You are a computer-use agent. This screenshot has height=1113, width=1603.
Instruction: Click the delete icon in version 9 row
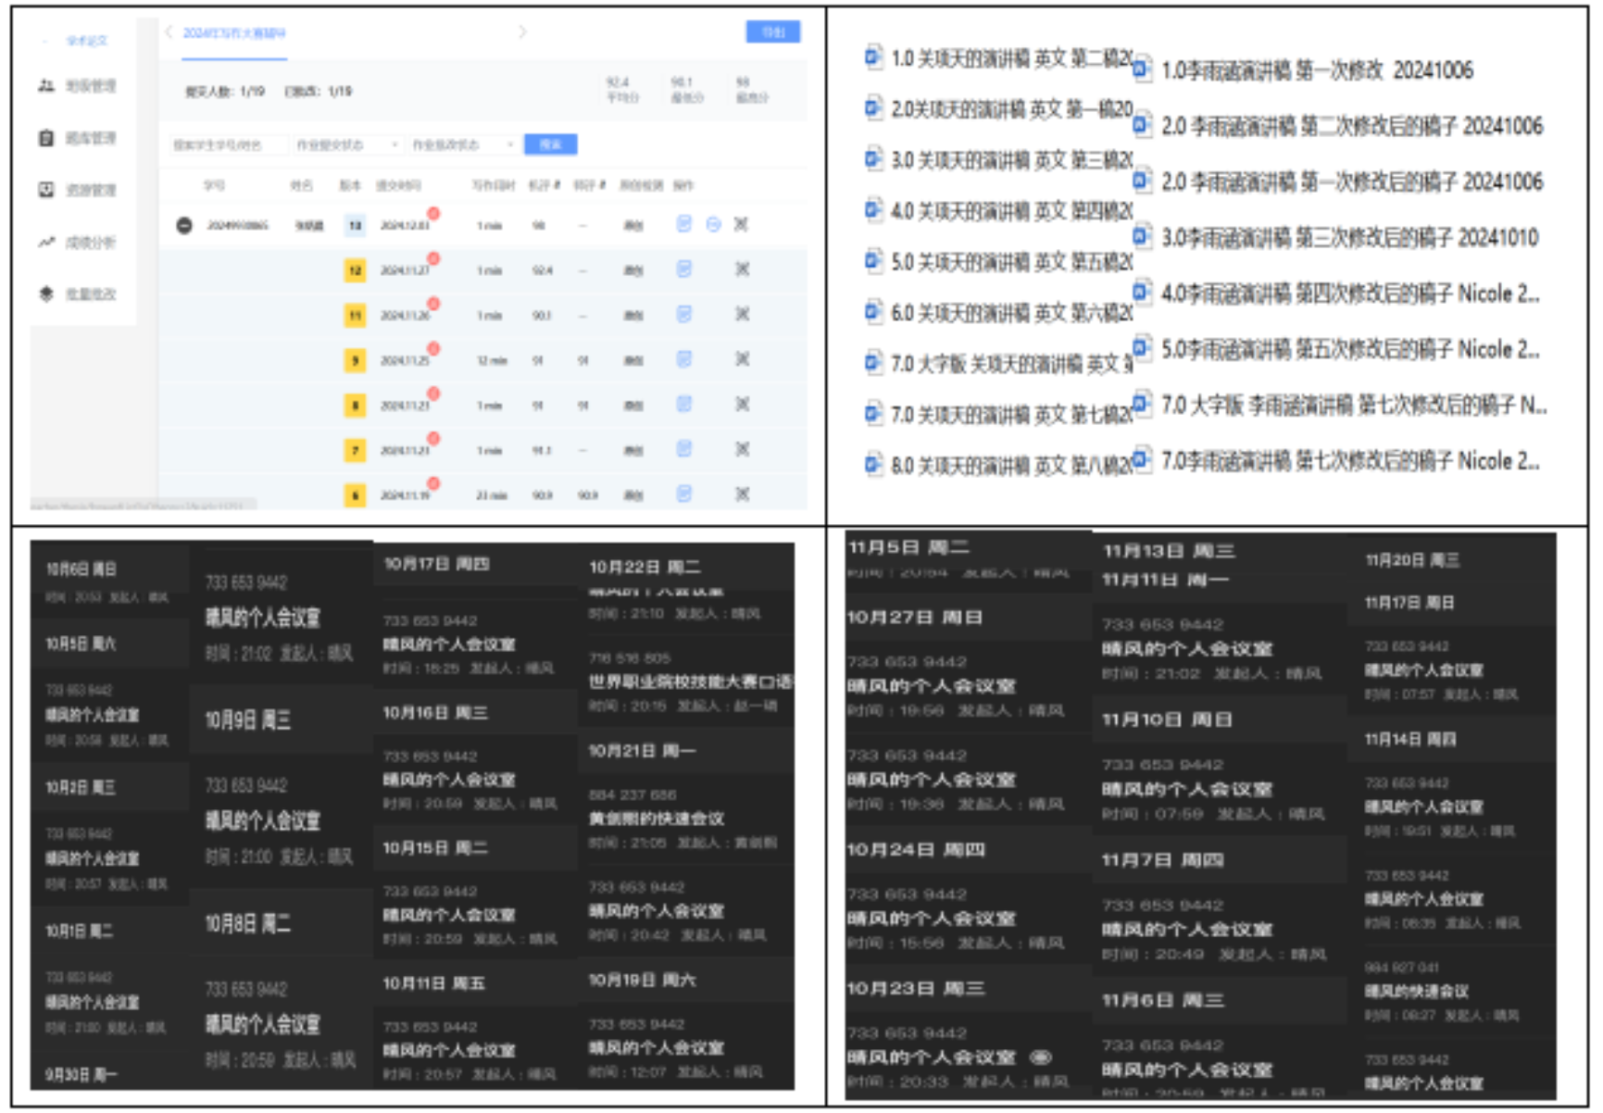[742, 359]
